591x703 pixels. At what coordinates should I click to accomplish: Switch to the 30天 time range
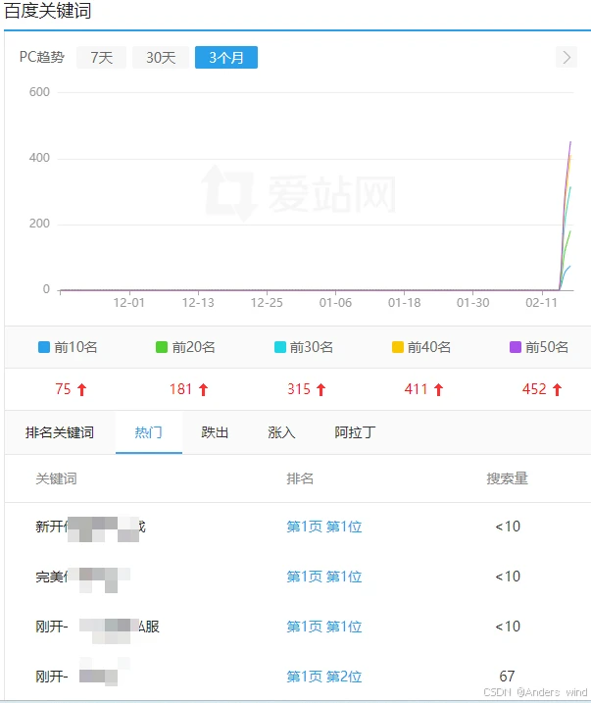pyautogui.click(x=161, y=58)
